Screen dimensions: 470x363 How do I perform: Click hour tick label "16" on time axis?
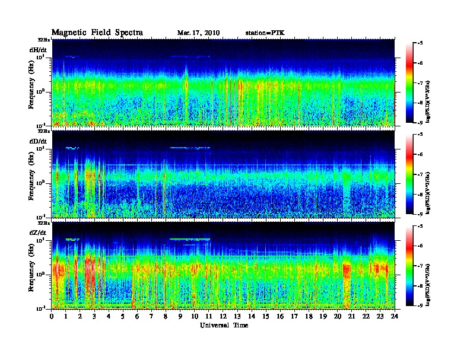click(280, 316)
